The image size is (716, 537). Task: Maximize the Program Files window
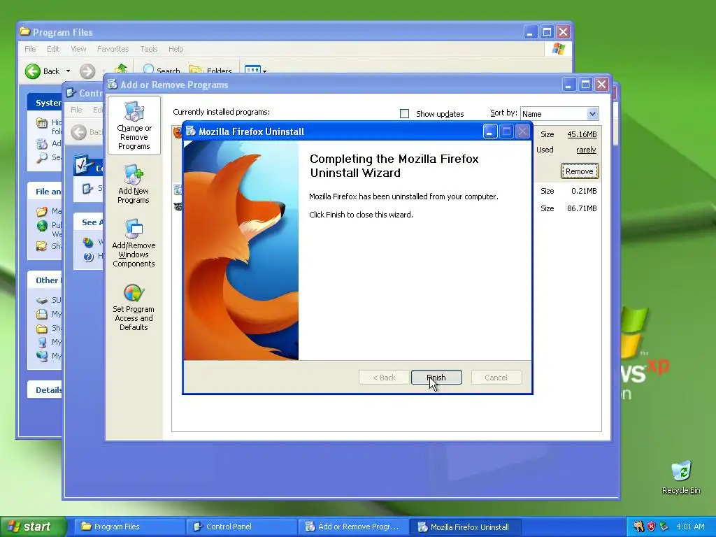pos(547,32)
